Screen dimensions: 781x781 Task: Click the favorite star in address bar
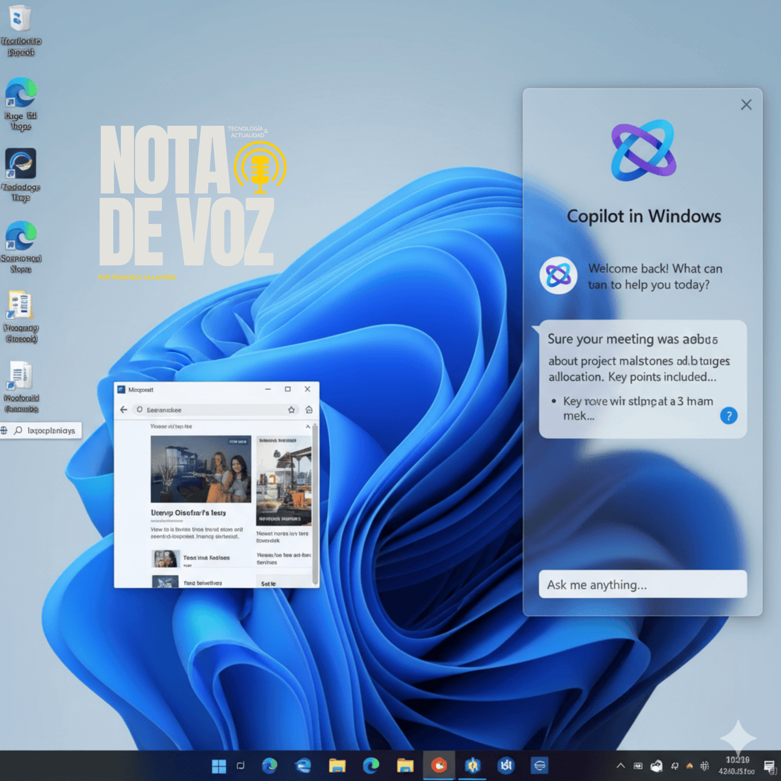291,410
